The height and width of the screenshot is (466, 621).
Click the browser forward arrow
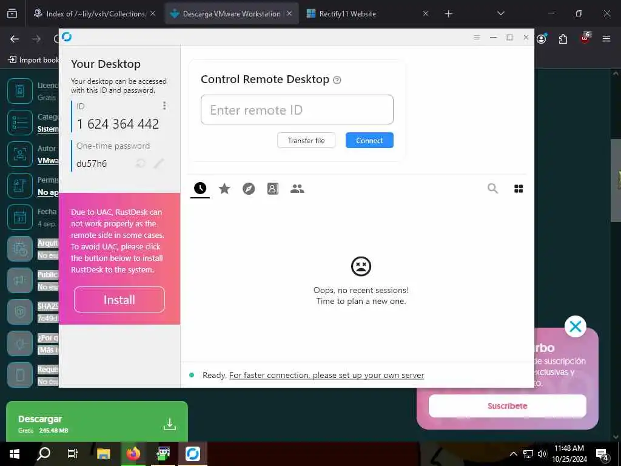click(x=36, y=39)
